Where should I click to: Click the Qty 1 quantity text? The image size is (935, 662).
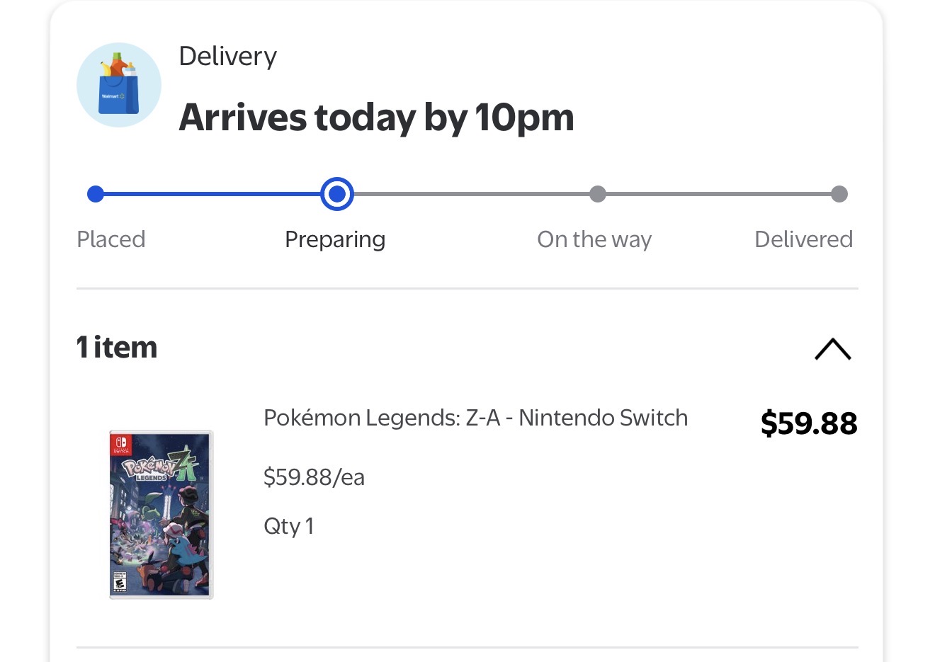tap(288, 526)
